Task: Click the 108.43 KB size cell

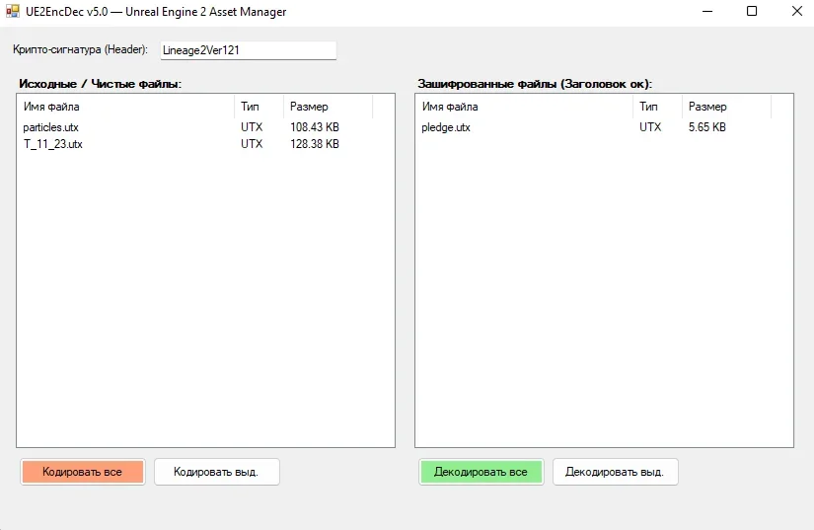Action: pyautogui.click(x=315, y=127)
